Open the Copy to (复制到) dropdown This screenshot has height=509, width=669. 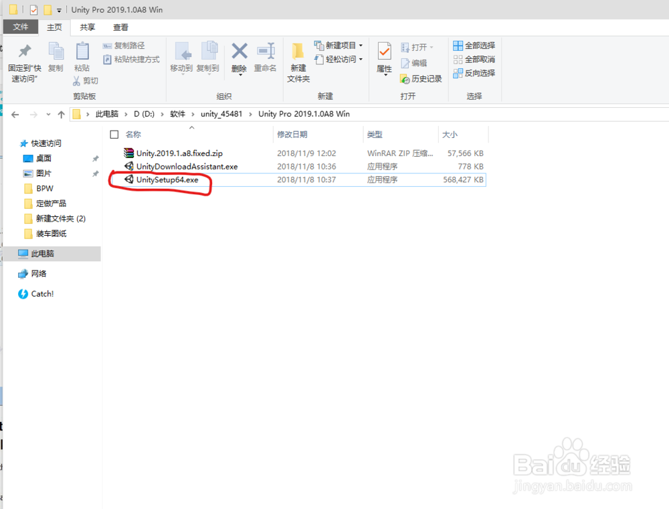coord(209,74)
